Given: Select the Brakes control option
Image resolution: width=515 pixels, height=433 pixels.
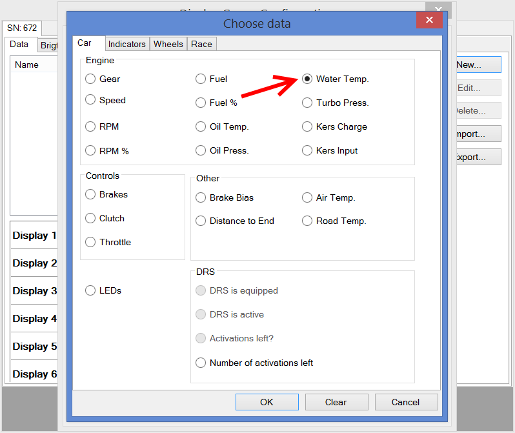Looking at the screenshot, I should coord(90,194).
